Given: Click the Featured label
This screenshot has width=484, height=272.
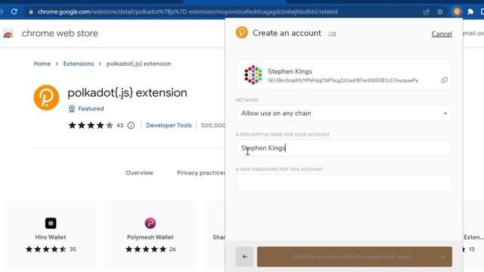Looking at the screenshot, I should [x=91, y=109].
